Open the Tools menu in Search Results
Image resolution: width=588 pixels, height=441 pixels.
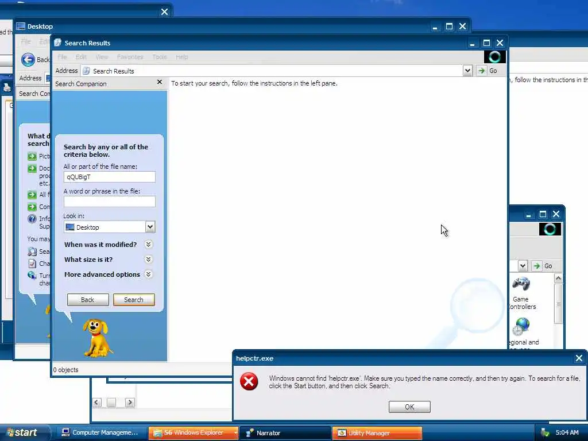point(160,57)
